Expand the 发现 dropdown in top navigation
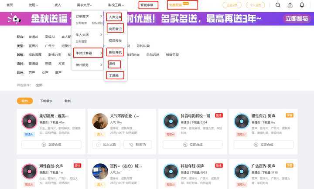Image resolution: width=314 pixels, height=189 pixels. coord(33,5)
